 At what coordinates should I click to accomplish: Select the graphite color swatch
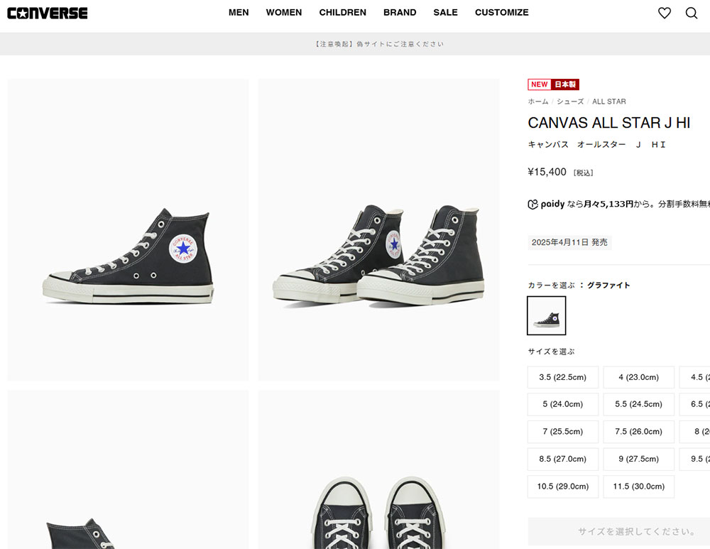[x=547, y=315]
